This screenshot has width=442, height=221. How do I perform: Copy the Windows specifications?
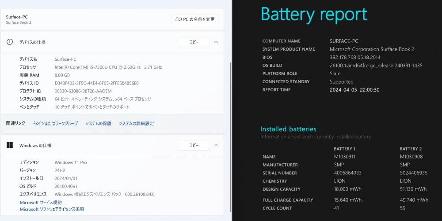pyautogui.click(x=194, y=145)
